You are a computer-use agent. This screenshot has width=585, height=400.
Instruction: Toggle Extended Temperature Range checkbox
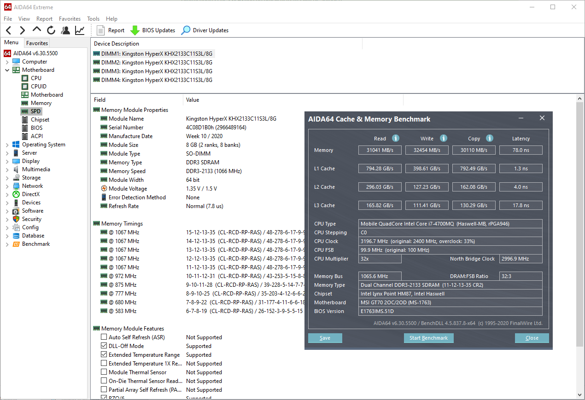[104, 355]
